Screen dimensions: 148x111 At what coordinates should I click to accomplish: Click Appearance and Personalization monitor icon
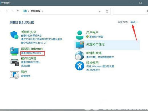80,45
